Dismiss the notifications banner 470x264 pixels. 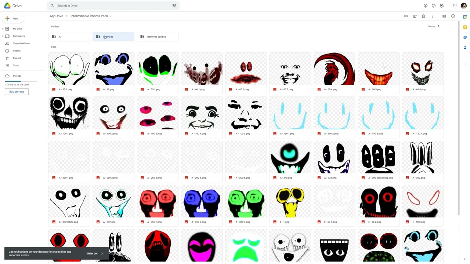pyautogui.click(x=102, y=253)
